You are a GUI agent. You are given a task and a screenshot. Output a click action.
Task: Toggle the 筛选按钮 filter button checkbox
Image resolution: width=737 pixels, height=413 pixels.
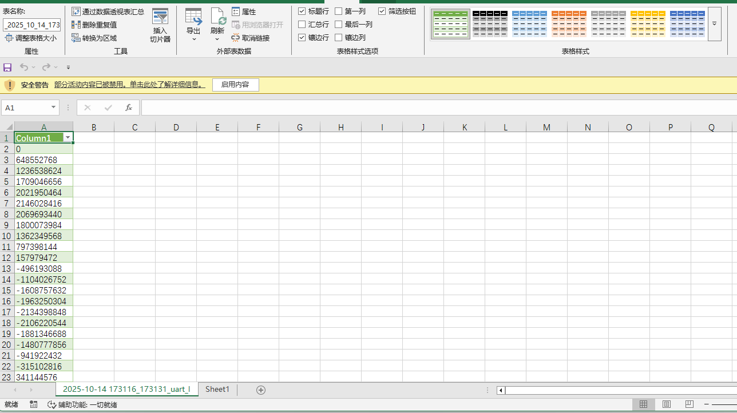click(382, 11)
